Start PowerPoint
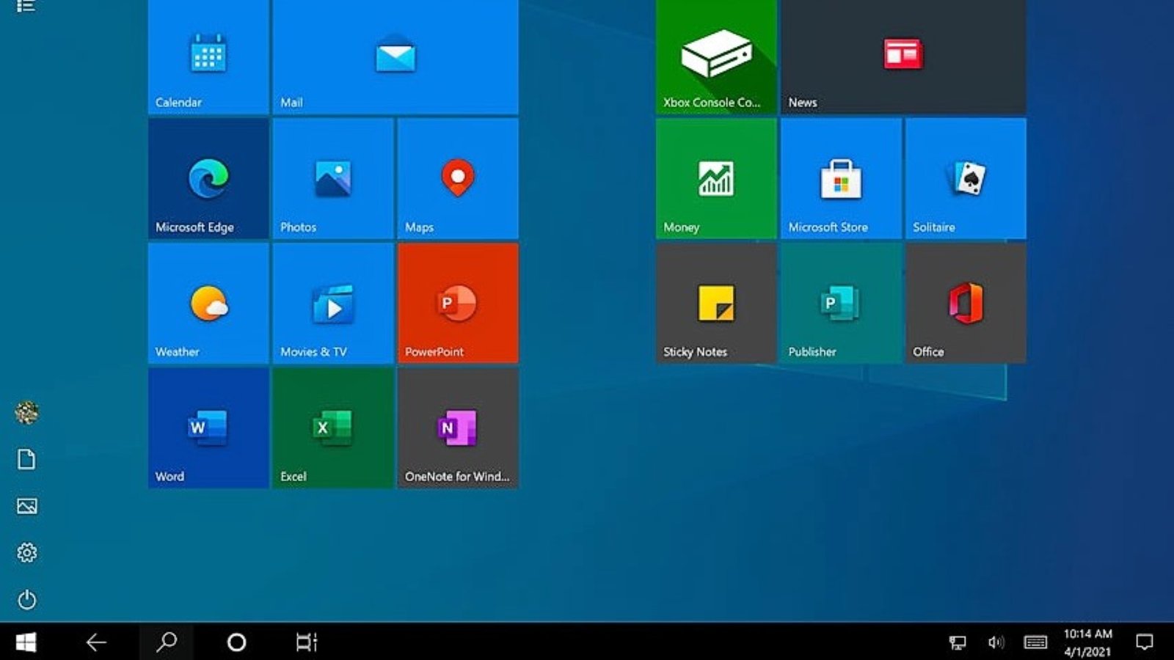Viewport: 1174px width, 660px height. [458, 303]
